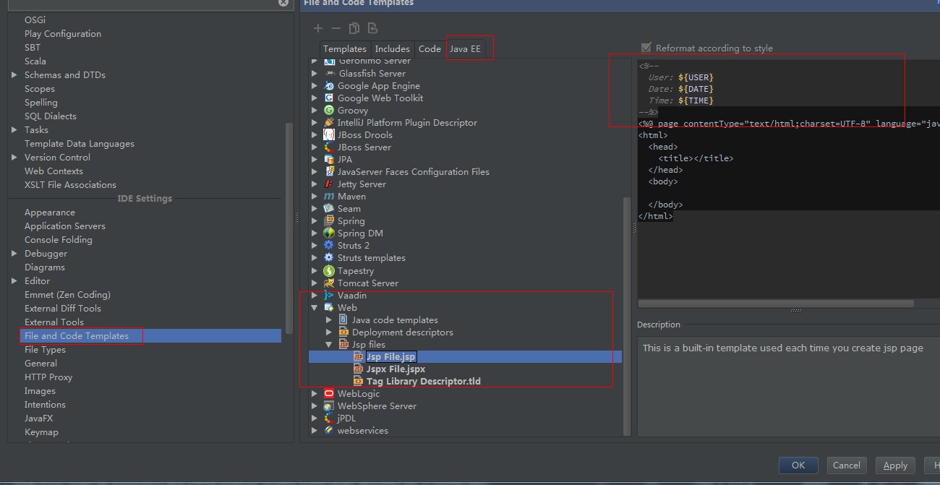Click the Vaadin icon
This screenshot has width=940, height=485.
click(329, 295)
